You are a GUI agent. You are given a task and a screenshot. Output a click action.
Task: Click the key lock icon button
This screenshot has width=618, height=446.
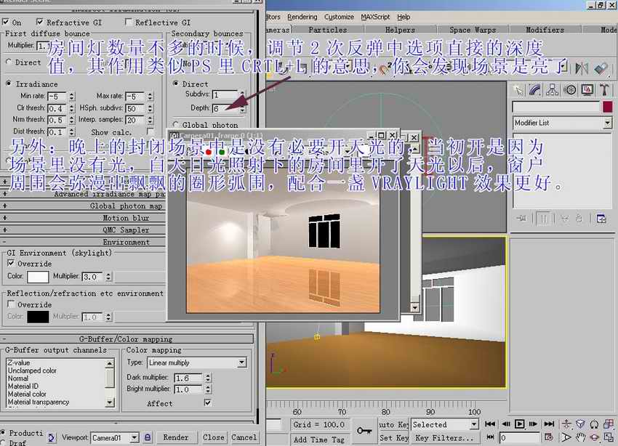click(364, 431)
